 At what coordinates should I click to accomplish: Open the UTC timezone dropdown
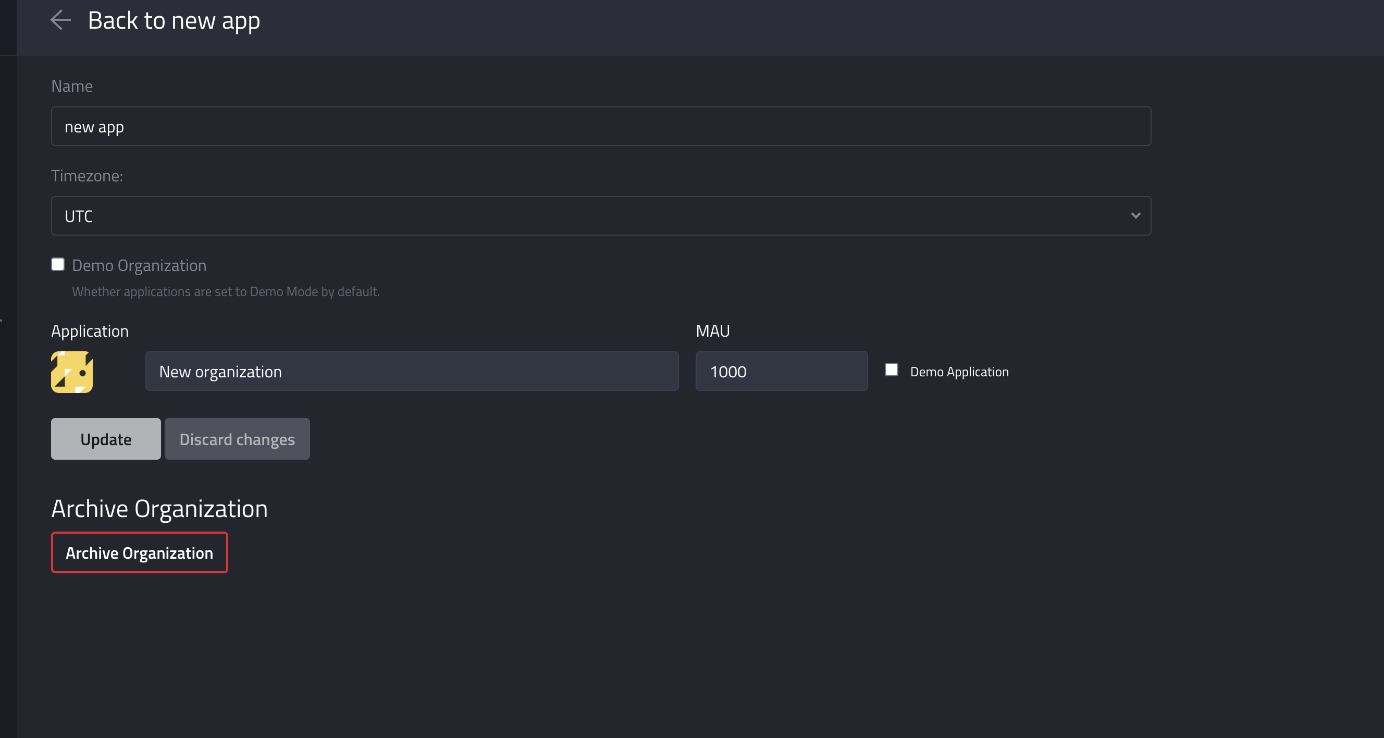tap(601, 216)
